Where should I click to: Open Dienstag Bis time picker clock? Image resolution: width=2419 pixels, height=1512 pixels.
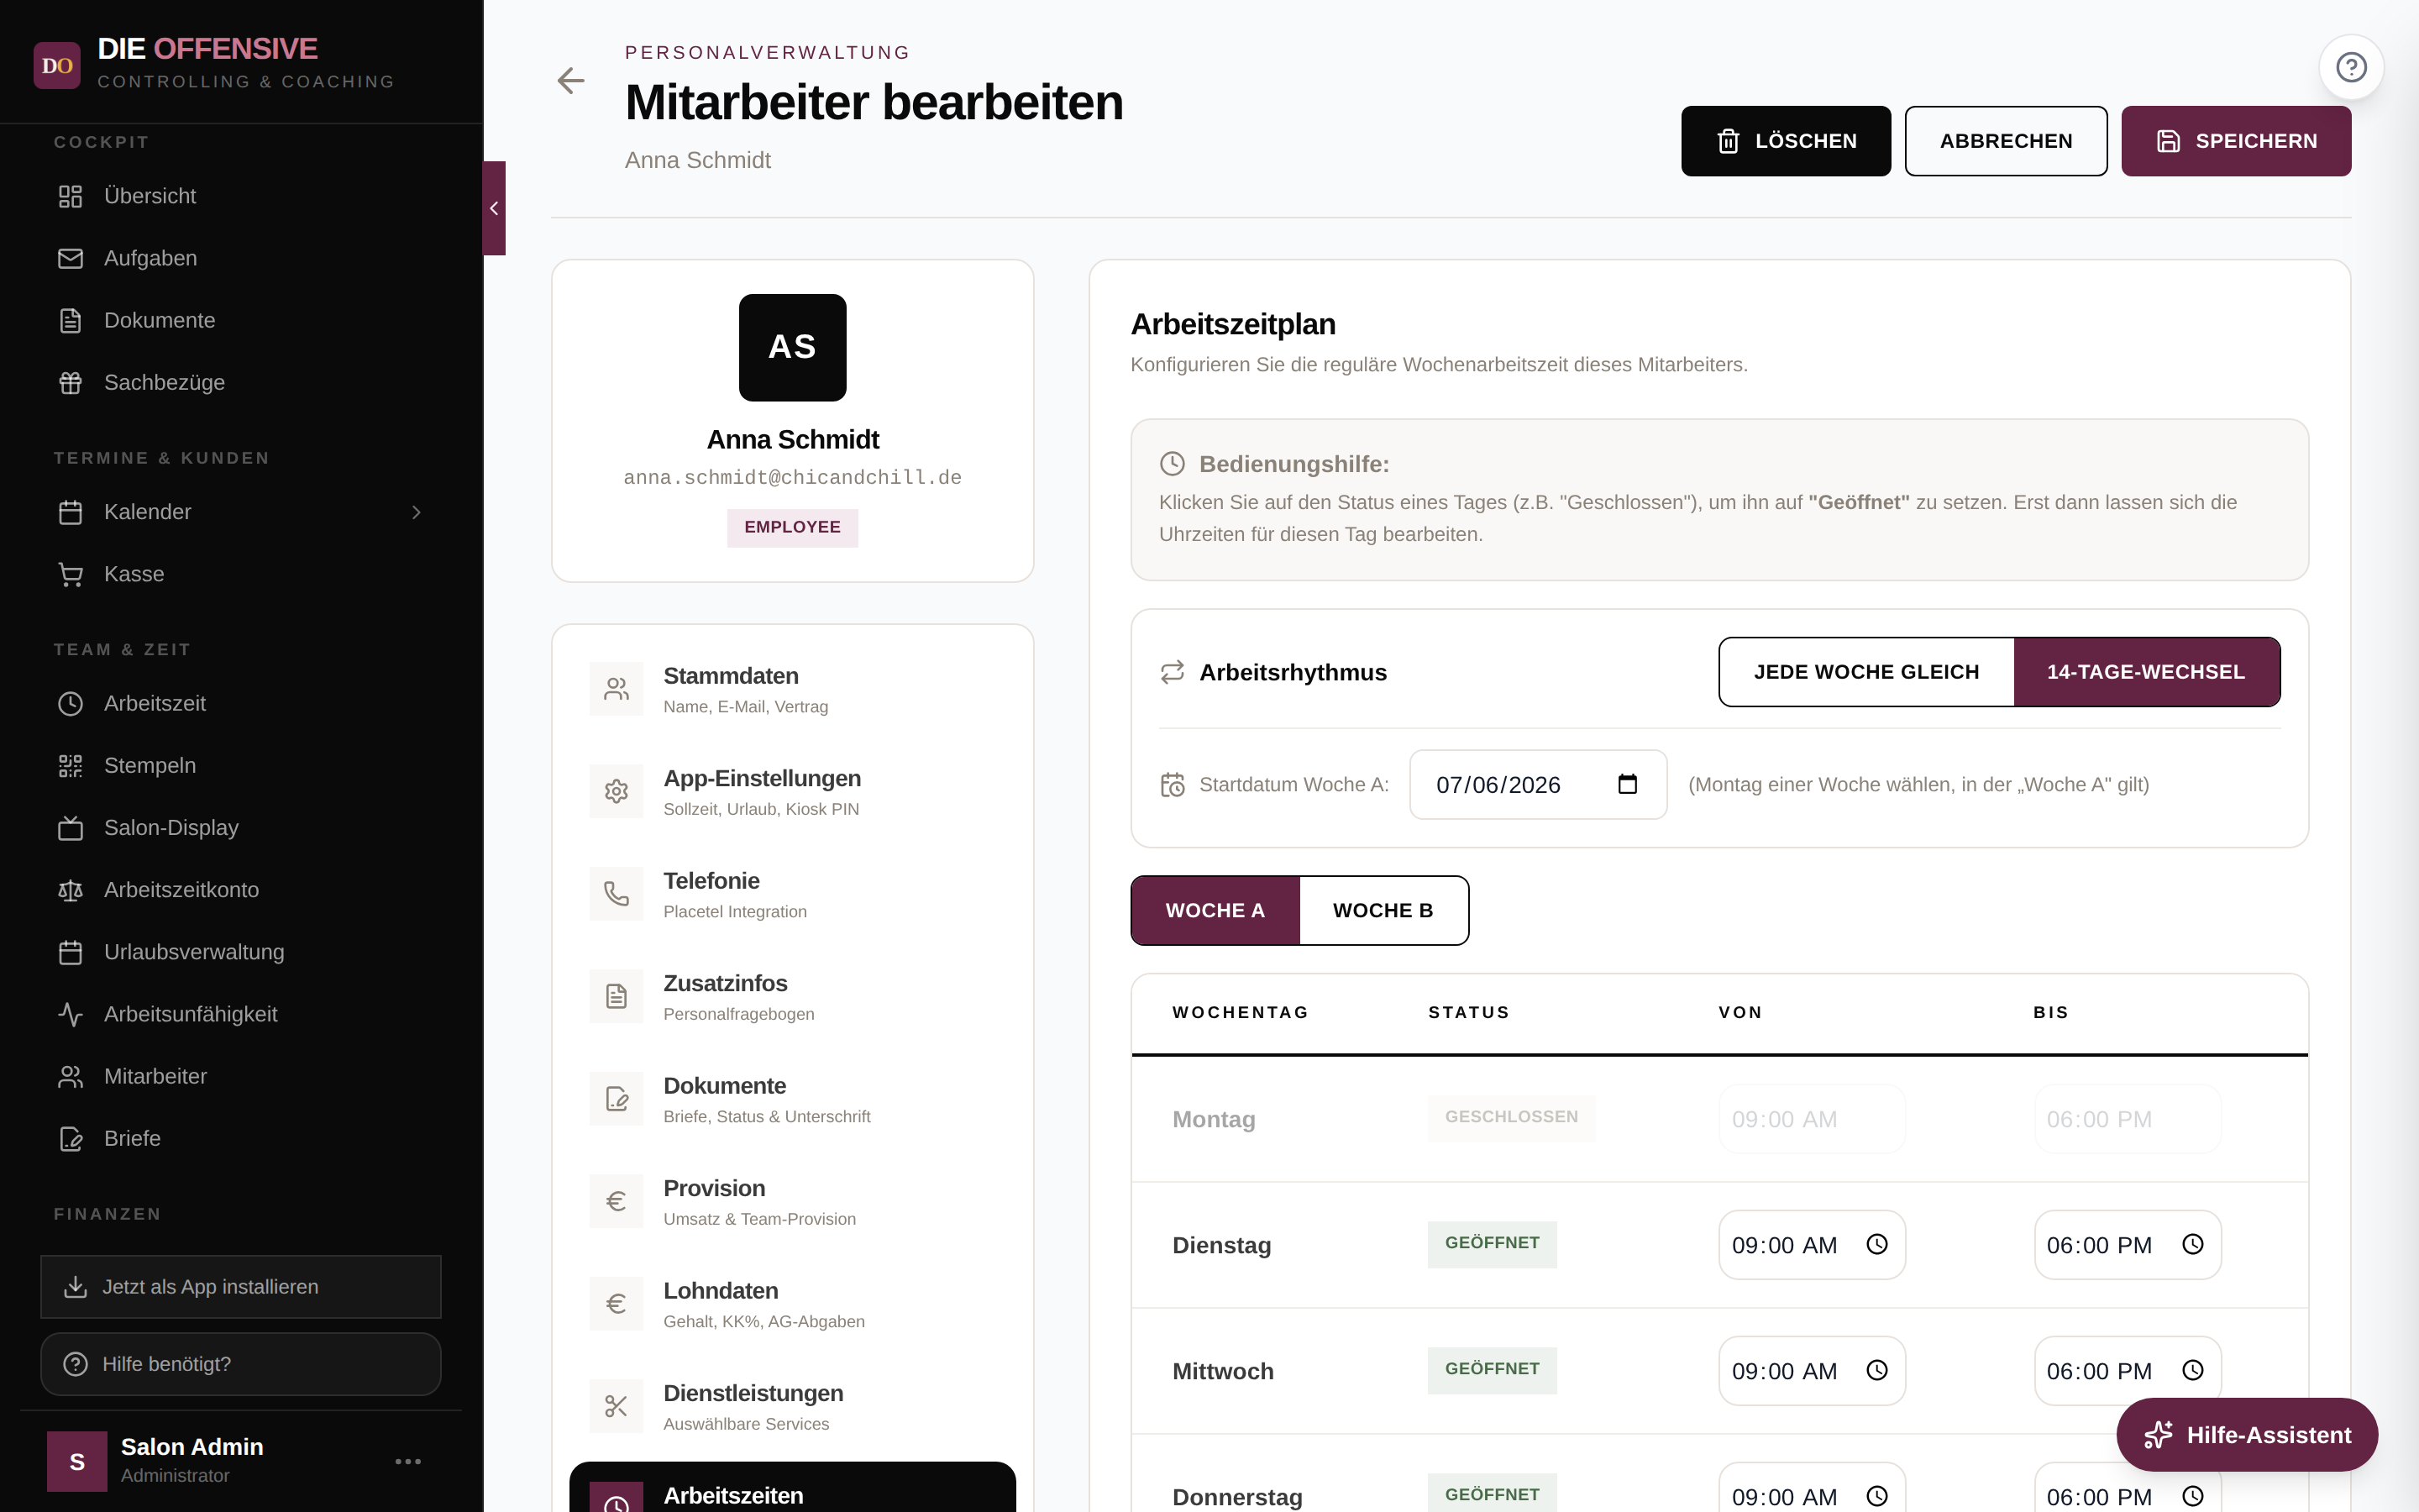(2192, 1244)
